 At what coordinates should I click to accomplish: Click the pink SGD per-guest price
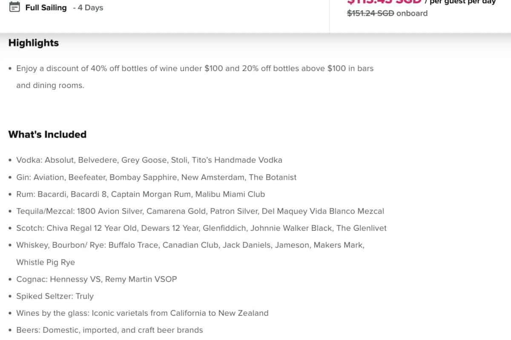click(x=384, y=2)
